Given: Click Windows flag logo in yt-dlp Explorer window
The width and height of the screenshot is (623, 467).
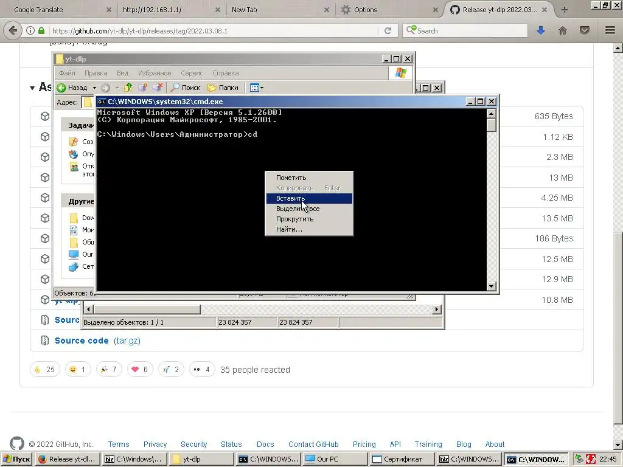Looking at the screenshot, I should pyautogui.click(x=401, y=73).
